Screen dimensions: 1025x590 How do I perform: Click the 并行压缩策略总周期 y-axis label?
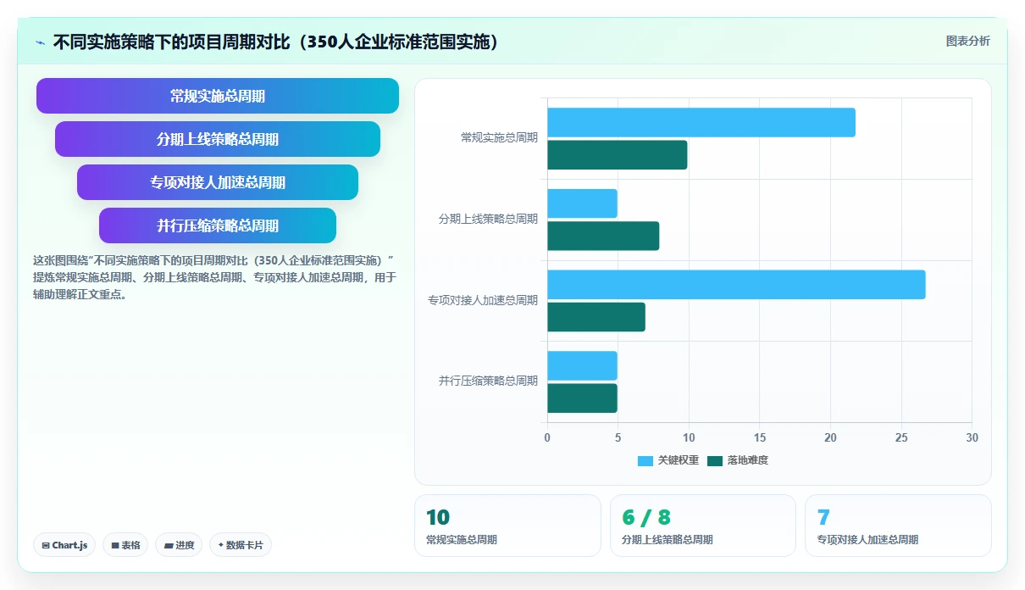[x=488, y=381]
